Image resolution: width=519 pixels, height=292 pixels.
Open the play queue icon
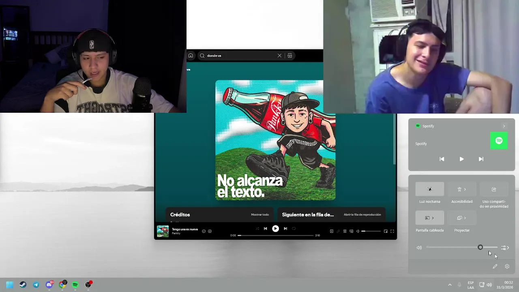tap(345, 231)
